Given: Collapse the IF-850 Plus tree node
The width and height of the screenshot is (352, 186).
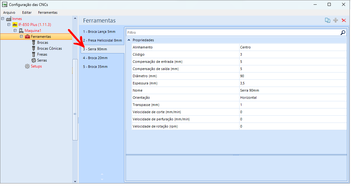Looking at the screenshot, I should click(x=9, y=24).
